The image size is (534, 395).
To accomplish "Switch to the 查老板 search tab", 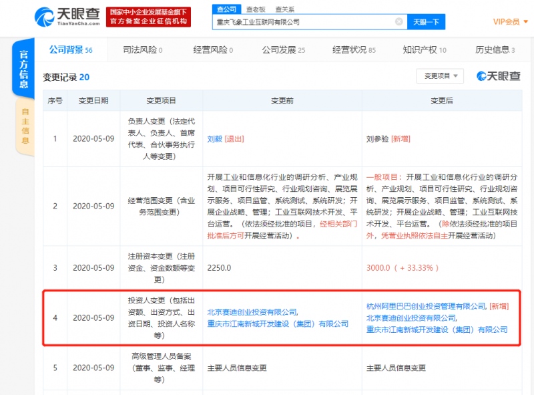I will (255, 9).
